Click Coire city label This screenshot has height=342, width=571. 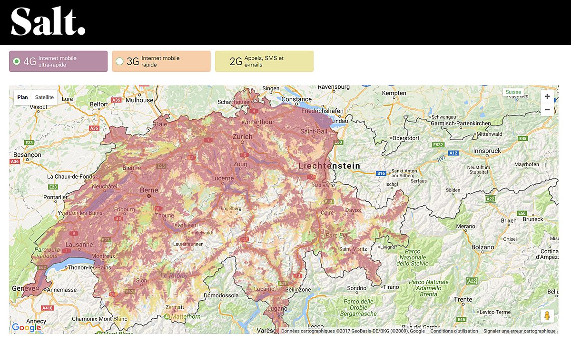pyautogui.click(x=327, y=213)
